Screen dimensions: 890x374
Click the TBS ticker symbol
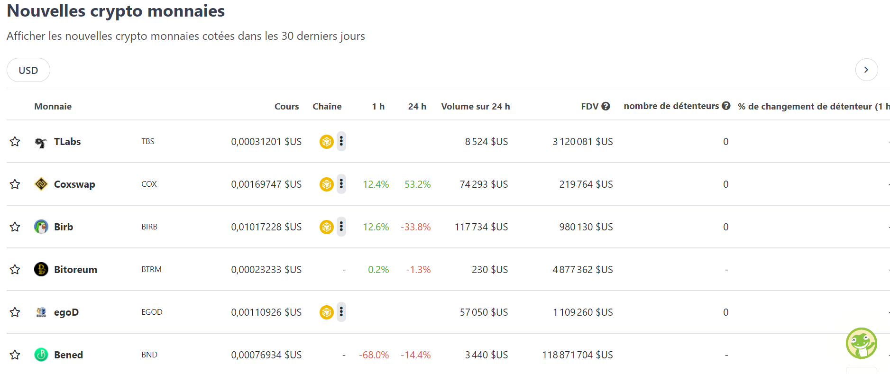point(148,141)
